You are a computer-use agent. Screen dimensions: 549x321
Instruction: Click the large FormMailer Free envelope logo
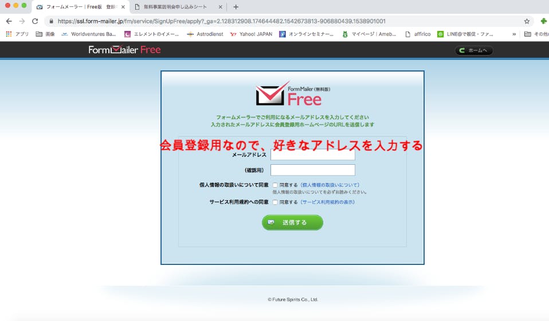click(x=293, y=94)
